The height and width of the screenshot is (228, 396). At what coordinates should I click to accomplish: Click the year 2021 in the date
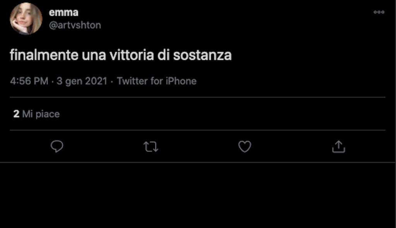point(96,81)
